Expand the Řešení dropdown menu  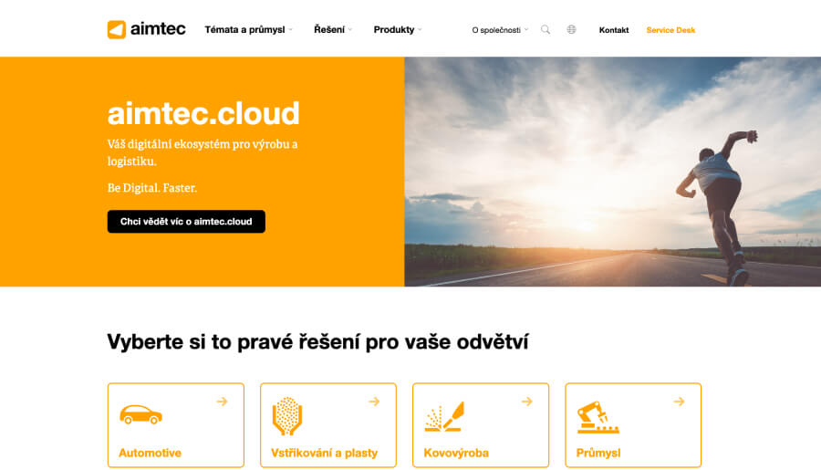click(332, 30)
